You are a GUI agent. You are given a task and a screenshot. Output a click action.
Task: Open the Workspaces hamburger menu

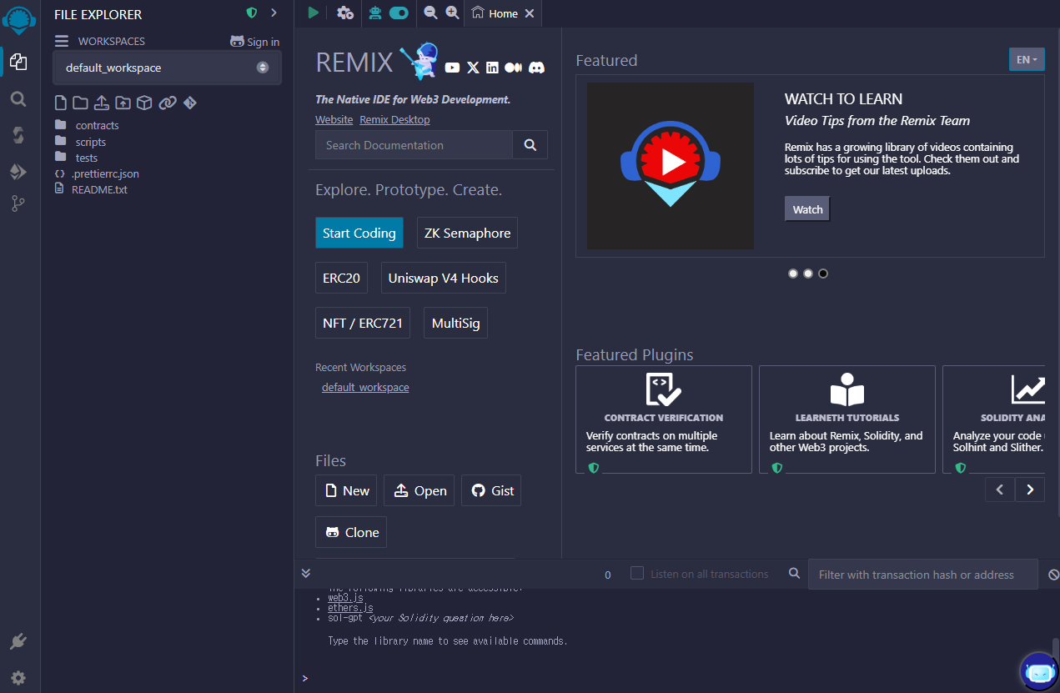61,41
